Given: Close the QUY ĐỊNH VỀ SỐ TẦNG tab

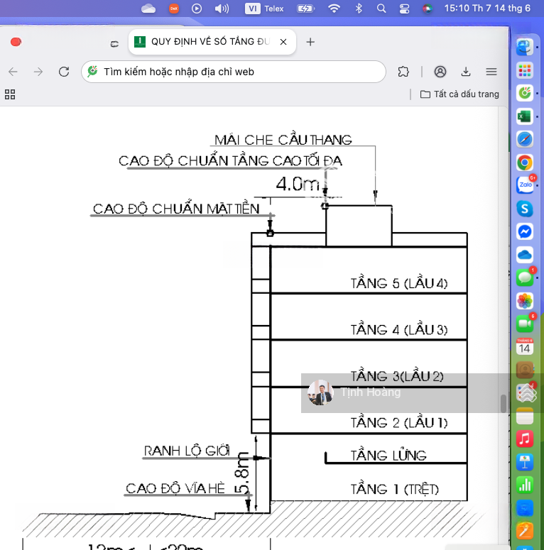Looking at the screenshot, I should pos(283,42).
